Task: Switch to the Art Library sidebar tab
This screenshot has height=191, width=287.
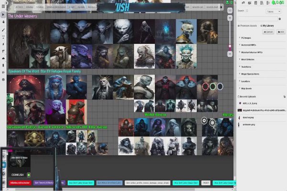Action: point(250,3)
